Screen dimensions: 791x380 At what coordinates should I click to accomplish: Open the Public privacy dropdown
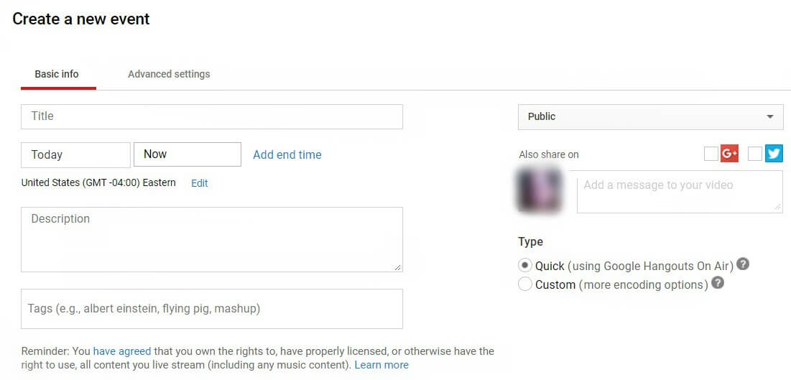click(650, 117)
